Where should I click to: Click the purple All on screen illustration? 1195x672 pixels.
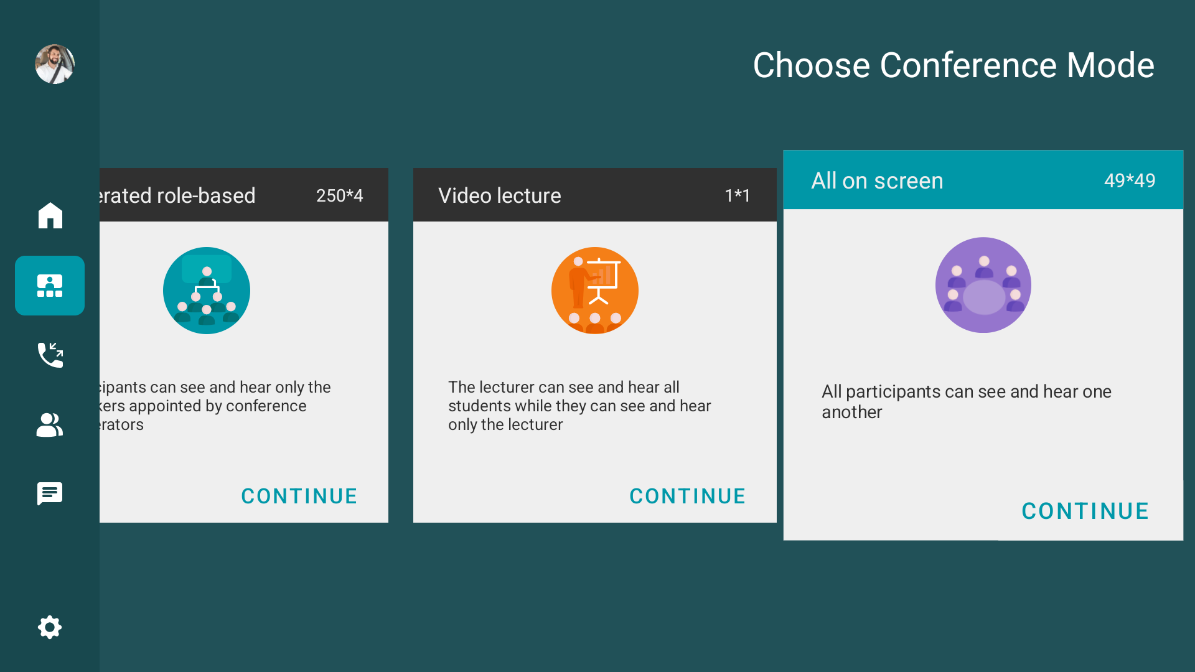[983, 285]
